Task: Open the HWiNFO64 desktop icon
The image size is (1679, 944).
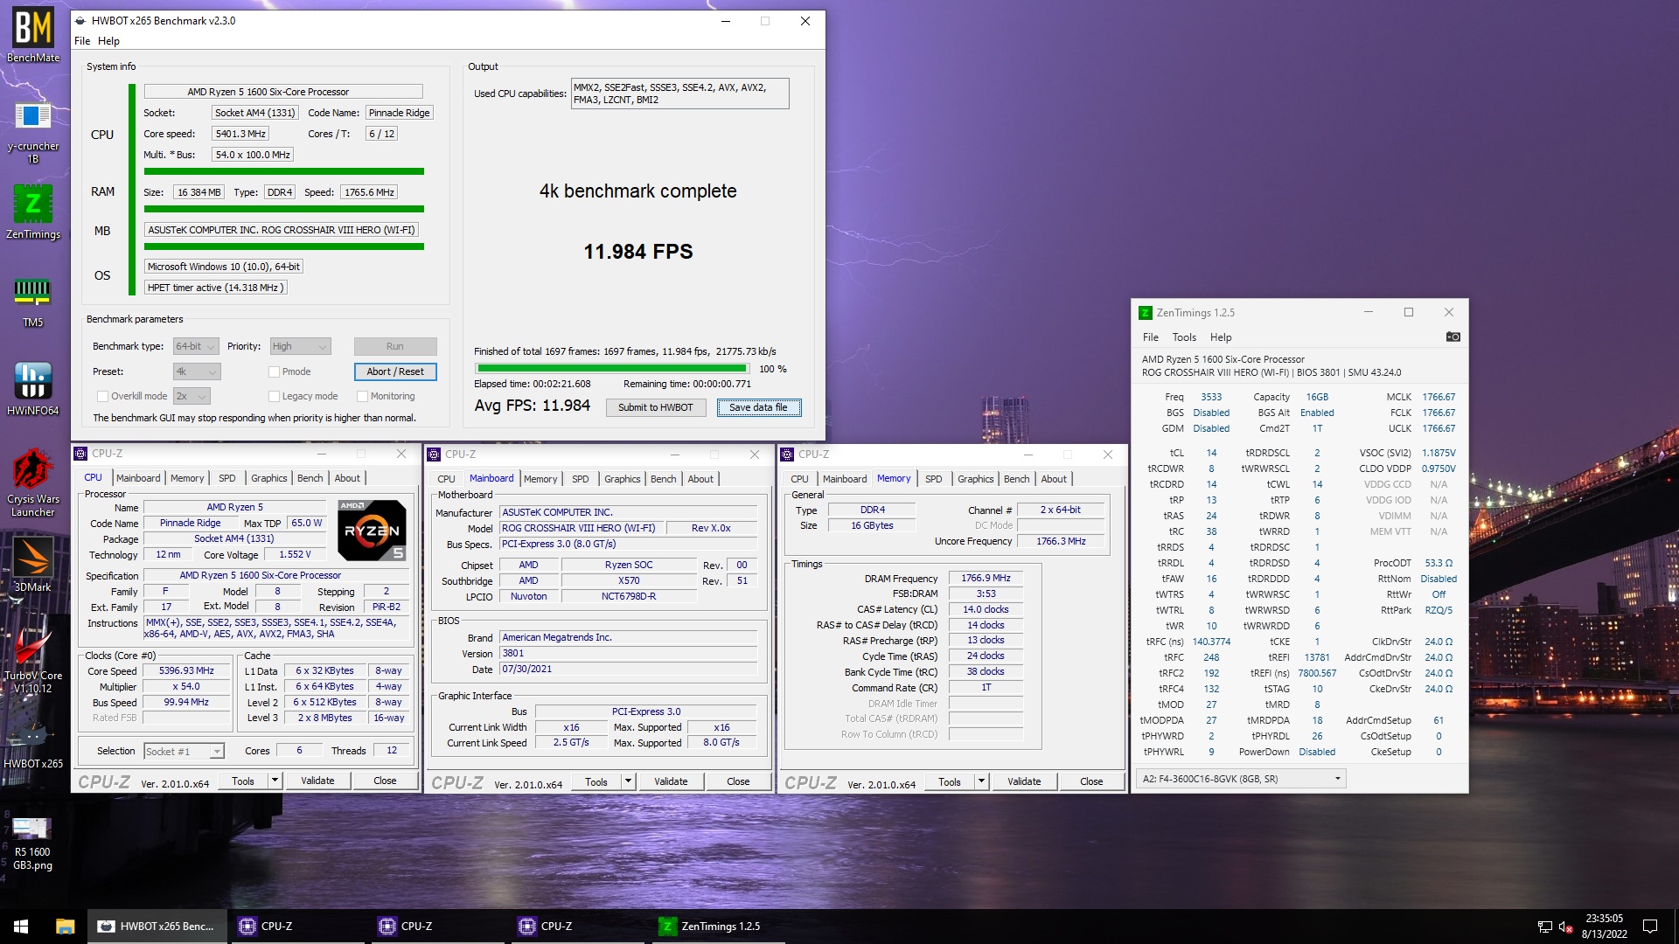Action: pos(33,388)
